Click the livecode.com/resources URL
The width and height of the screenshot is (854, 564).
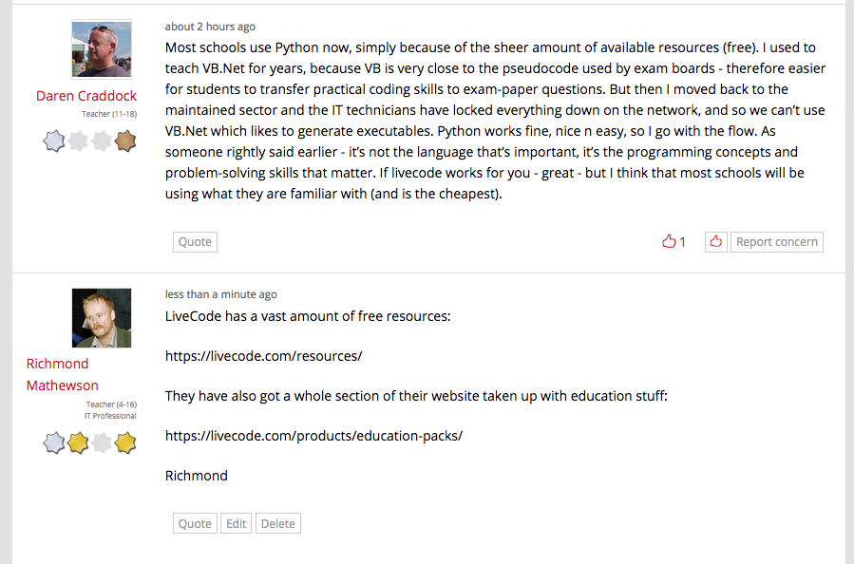coord(264,356)
